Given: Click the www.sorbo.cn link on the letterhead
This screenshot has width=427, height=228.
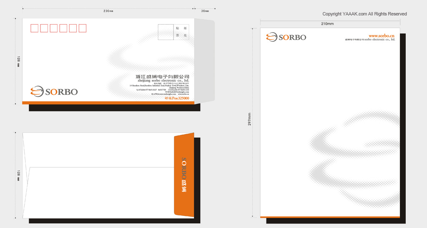Looking at the screenshot, I should tap(381, 36).
